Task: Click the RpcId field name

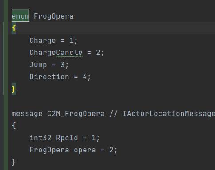Action: click(67, 138)
